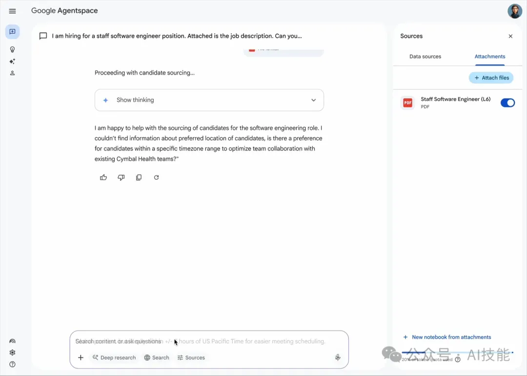Image resolution: width=527 pixels, height=376 pixels.
Task: Give the response a thumbs up
Action: (103, 177)
